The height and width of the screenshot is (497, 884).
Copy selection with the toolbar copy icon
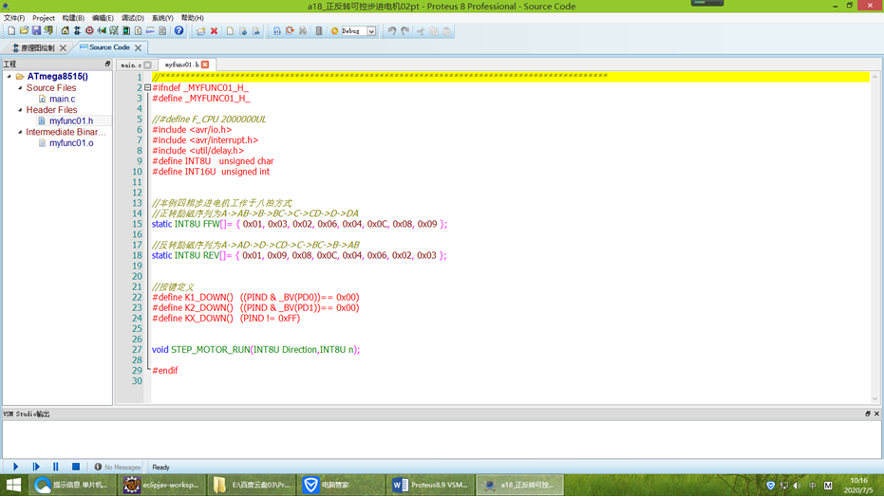434,31
